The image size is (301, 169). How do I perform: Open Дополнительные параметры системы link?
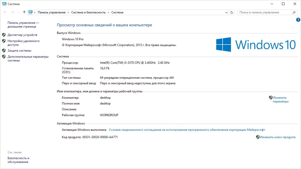pyautogui.click(x=28, y=58)
